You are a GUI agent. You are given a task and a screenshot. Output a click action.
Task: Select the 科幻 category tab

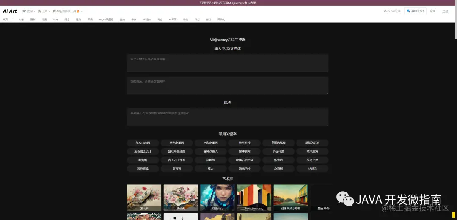point(197,19)
